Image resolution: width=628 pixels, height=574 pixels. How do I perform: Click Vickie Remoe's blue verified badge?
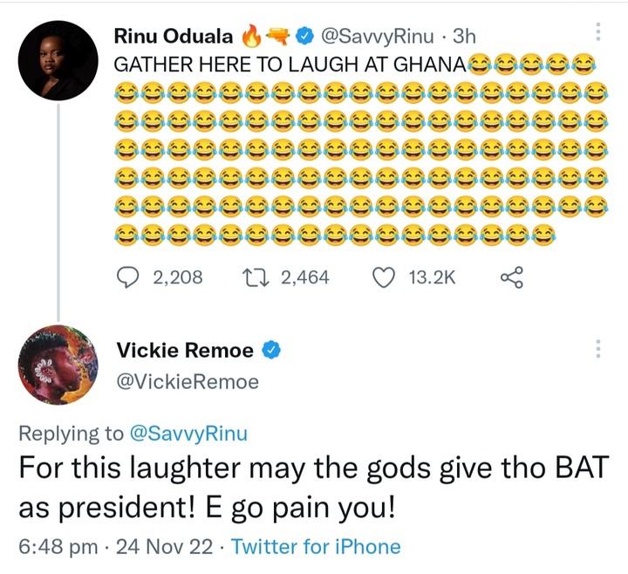pos(271,352)
